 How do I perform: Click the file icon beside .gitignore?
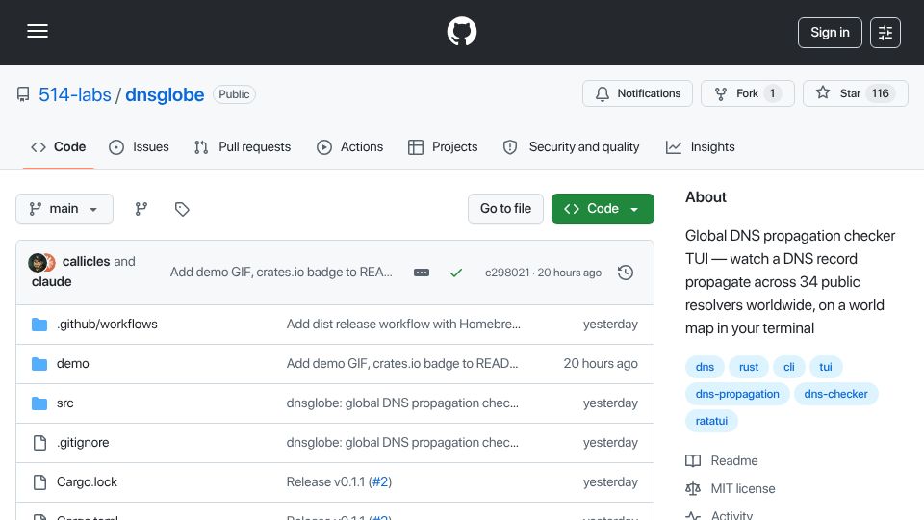pyautogui.click(x=39, y=443)
